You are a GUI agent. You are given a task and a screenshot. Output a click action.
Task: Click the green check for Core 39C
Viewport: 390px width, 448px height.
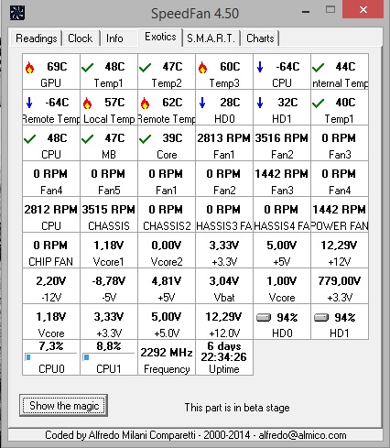click(x=145, y=139)
